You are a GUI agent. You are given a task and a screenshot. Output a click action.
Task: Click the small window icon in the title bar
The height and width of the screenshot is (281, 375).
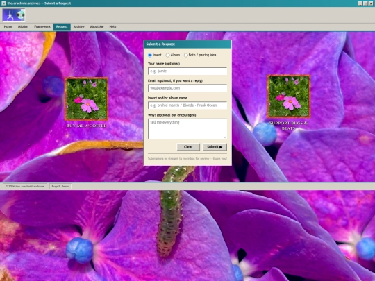point(3,3)
